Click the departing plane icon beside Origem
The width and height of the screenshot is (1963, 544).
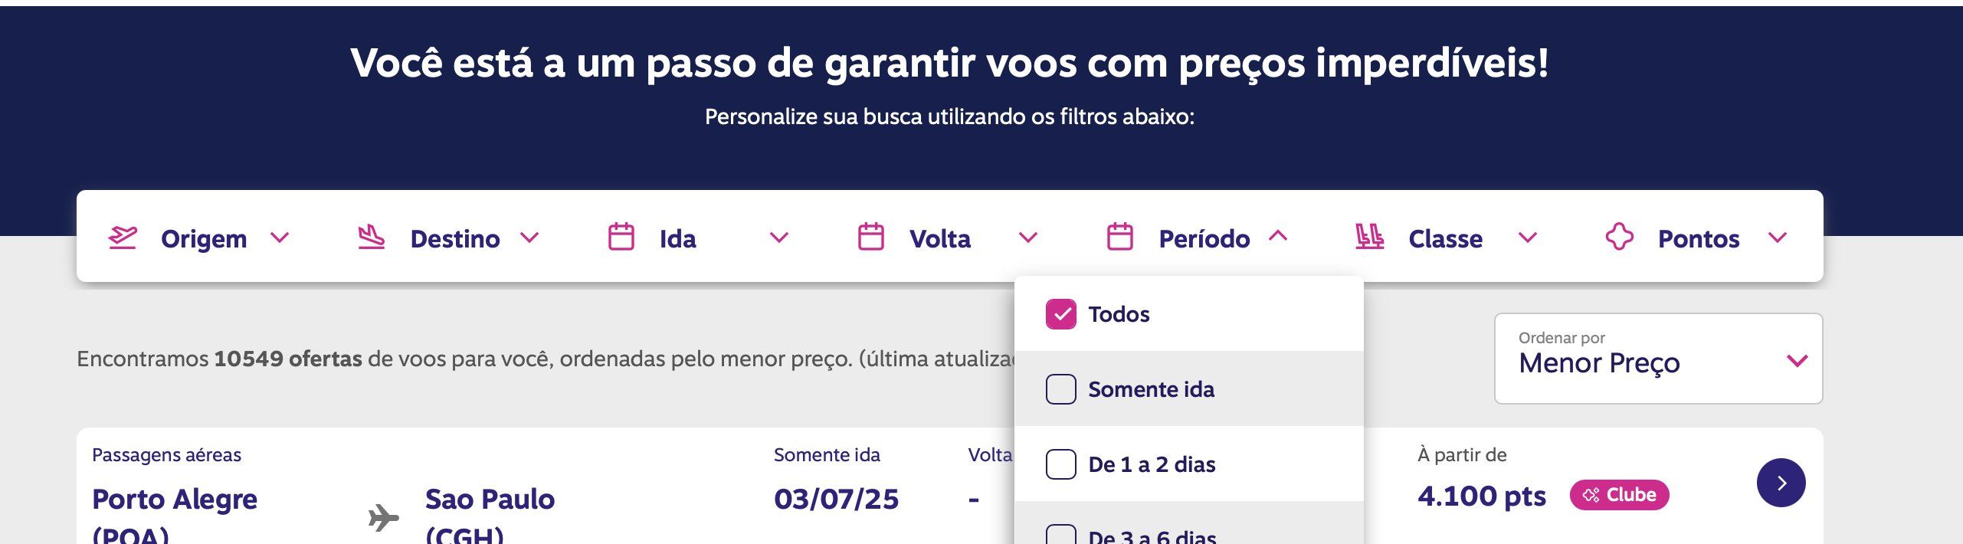[x=123, y=238]
